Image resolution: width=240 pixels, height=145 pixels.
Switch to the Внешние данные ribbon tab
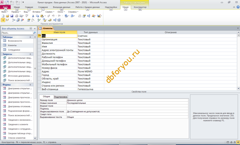tap(62, 7)
